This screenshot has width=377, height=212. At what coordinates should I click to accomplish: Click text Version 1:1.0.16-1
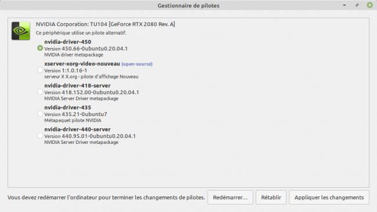pos(66,70)
